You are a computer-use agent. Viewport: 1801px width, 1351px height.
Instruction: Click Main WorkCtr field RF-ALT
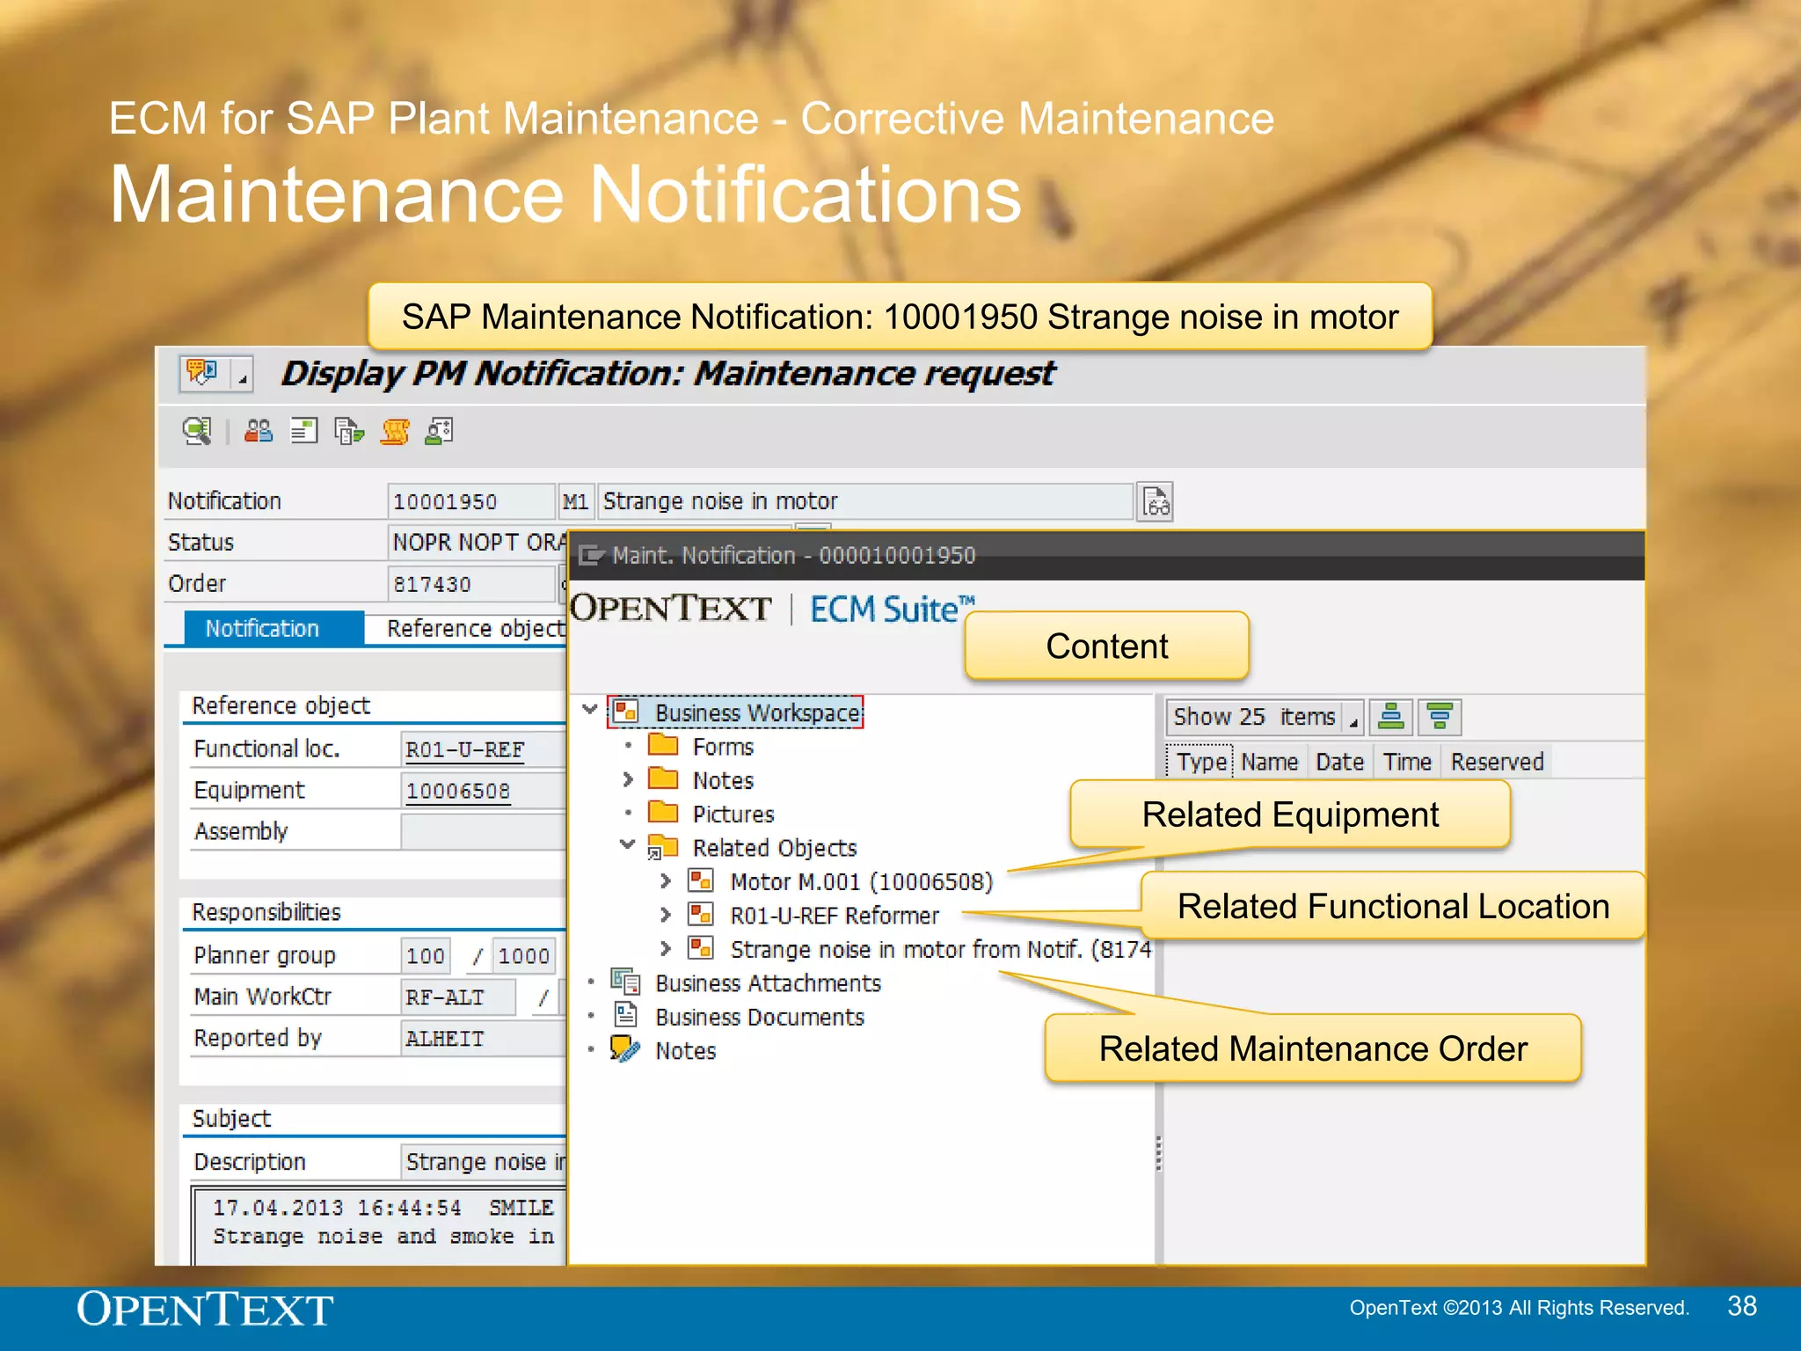click(457, 997)
